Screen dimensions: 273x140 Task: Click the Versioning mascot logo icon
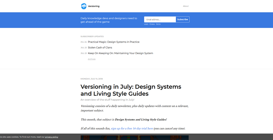pos(84,6)
